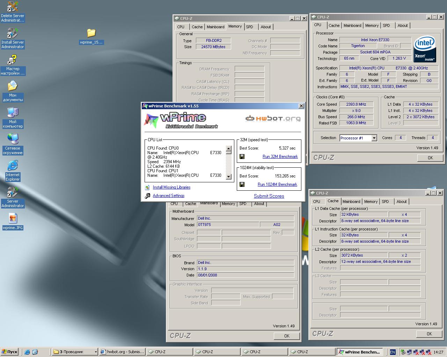Select the wprime.JPG file icon
This screenshot has width=447, height=357.
13,222
